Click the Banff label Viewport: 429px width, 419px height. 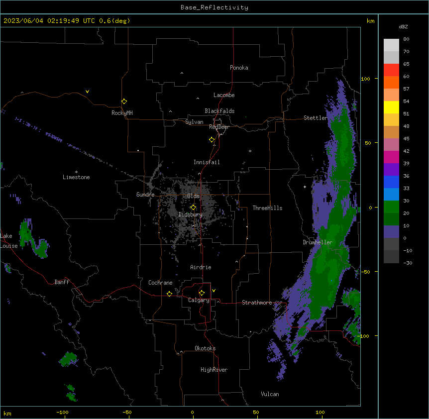tap(62, 282)
